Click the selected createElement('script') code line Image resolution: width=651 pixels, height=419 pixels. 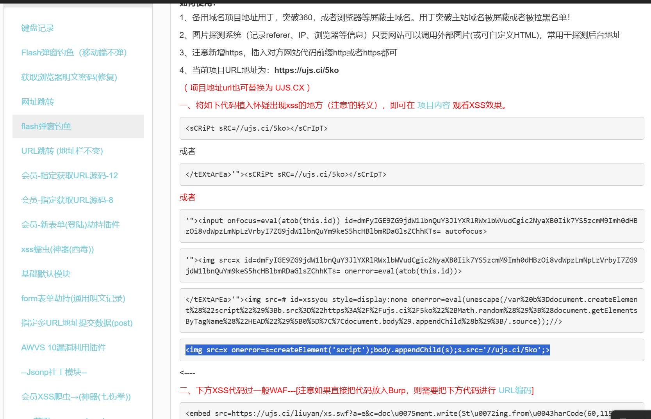[x=367, y=350]
